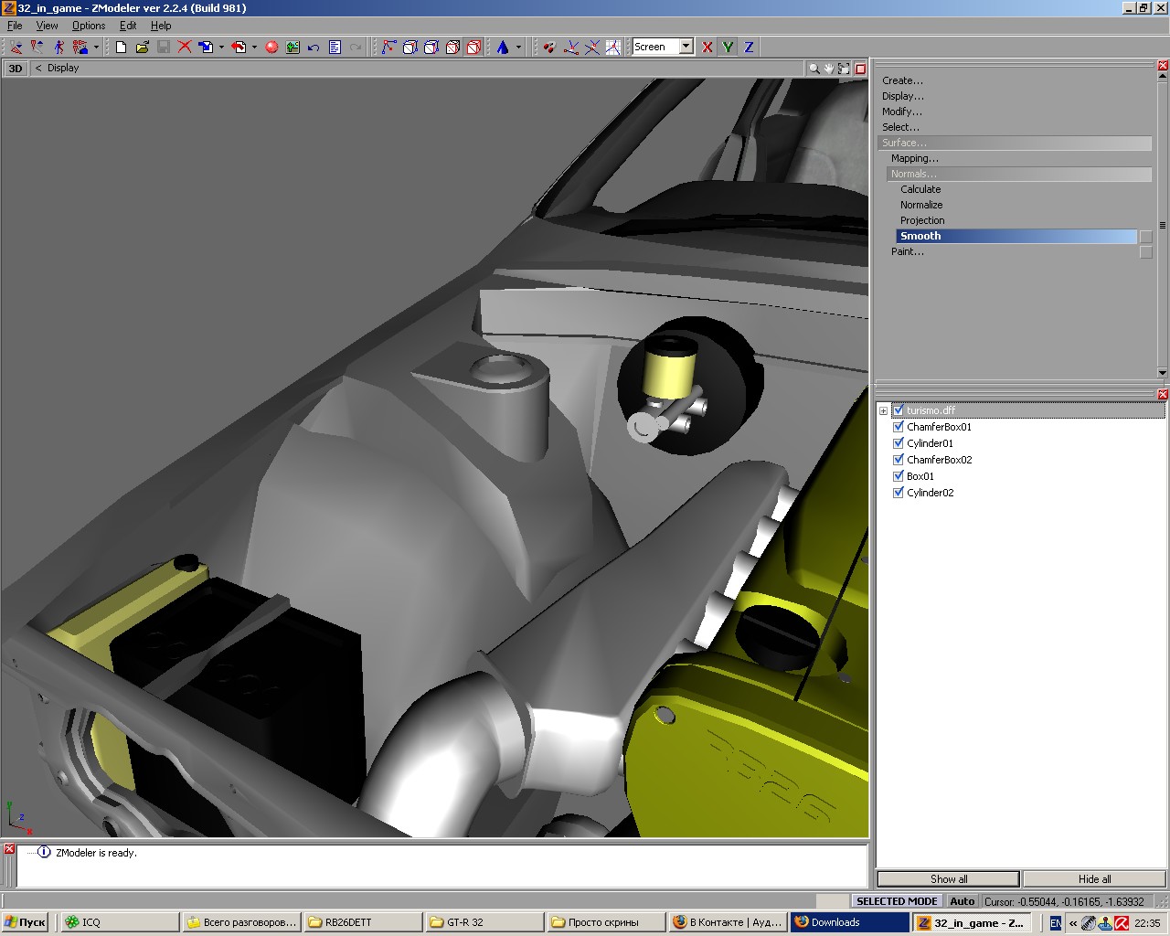Select the Pan hand icon in viewport
Image resolution: width=1170 pixels, height=936 pixels.
coord(829,68)
